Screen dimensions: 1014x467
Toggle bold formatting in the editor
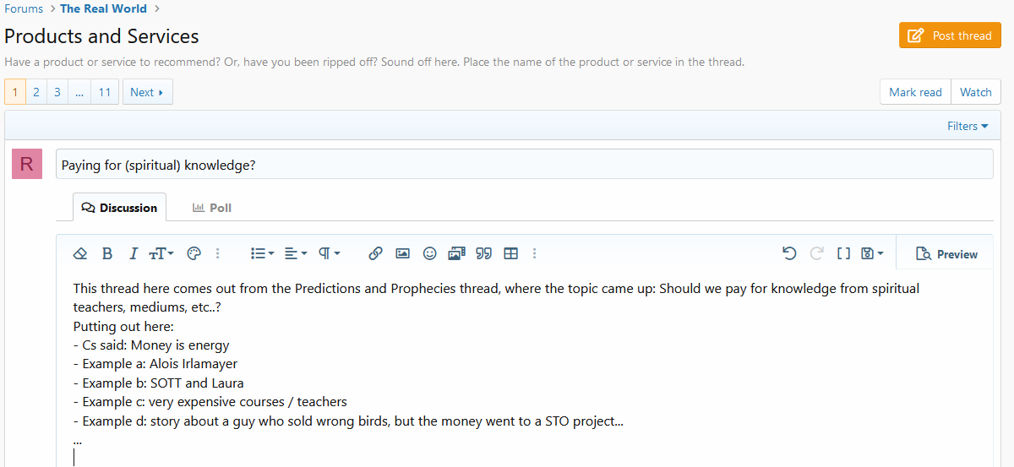pos(107,253)
